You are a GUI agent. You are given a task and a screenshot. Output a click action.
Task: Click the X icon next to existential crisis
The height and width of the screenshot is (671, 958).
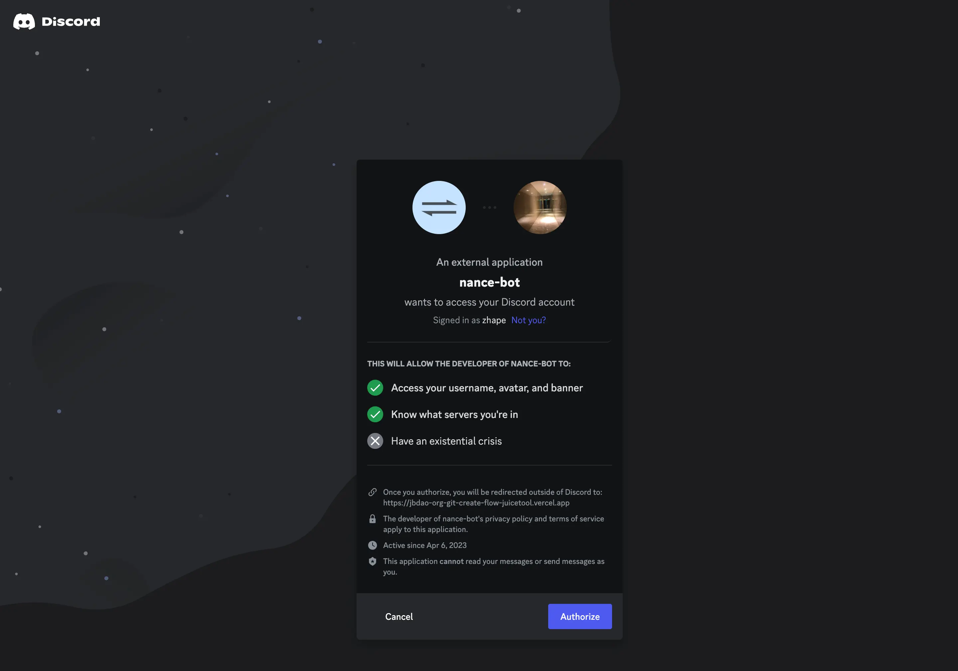[375, 440]
